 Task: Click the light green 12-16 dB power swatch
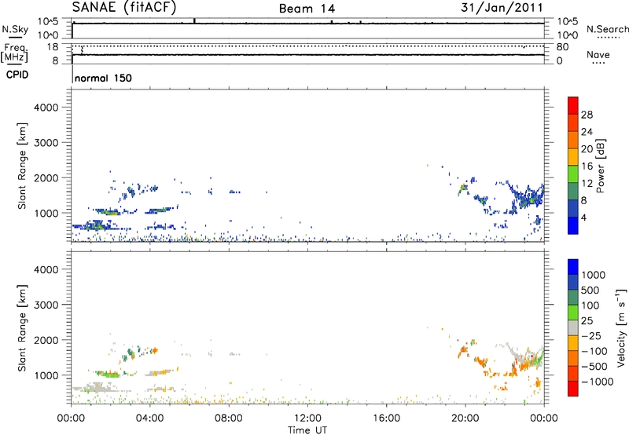(573, 174)
